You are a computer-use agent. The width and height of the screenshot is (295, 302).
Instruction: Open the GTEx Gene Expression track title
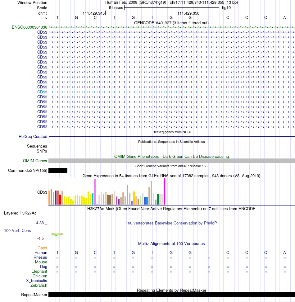click(x=171, y=176)
